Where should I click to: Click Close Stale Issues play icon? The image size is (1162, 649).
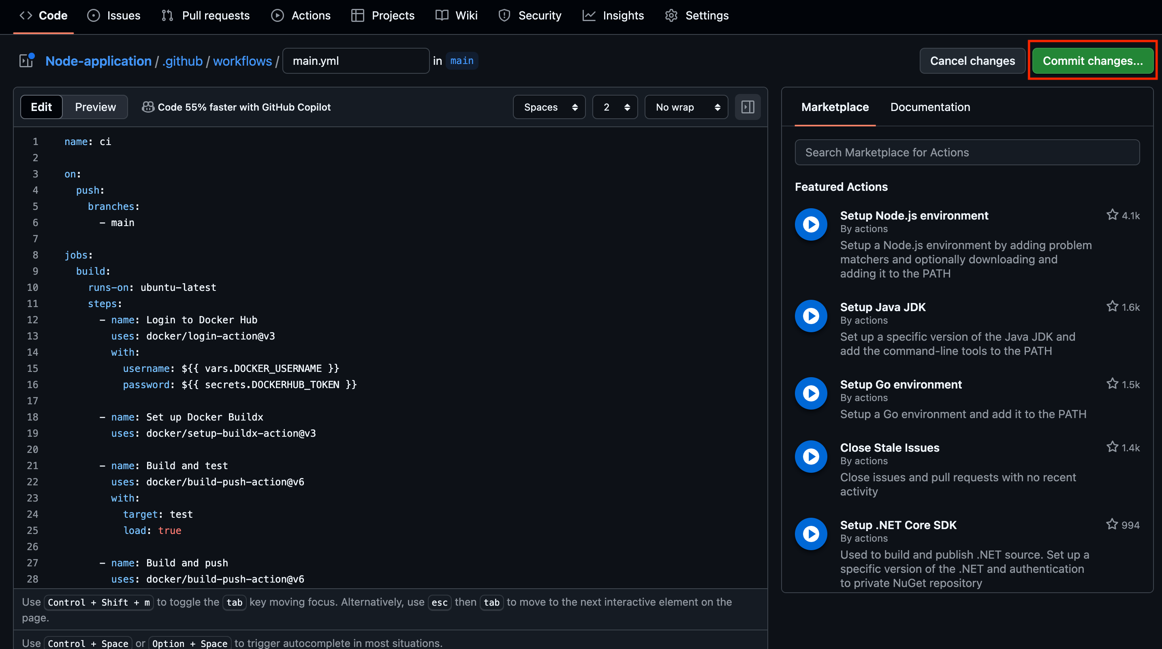click(811, 457)
